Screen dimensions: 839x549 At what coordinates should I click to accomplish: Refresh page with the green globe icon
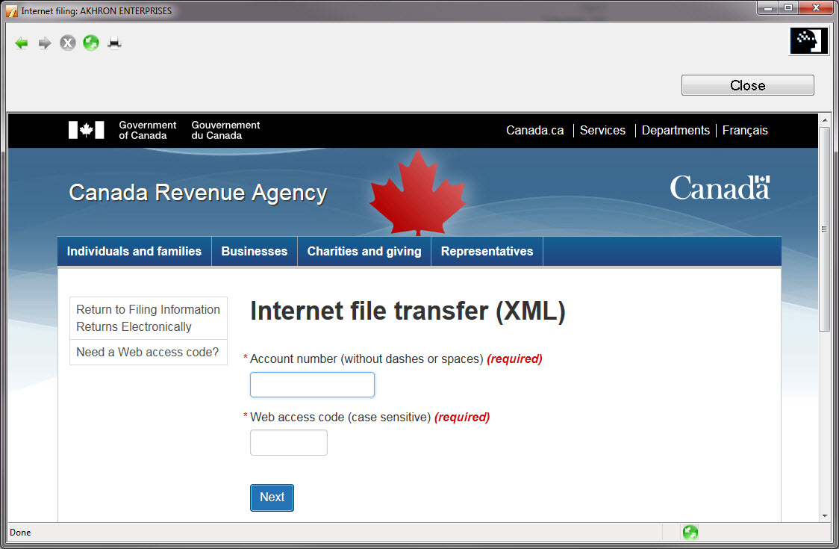pyautogui.click(x=91, y=43)
